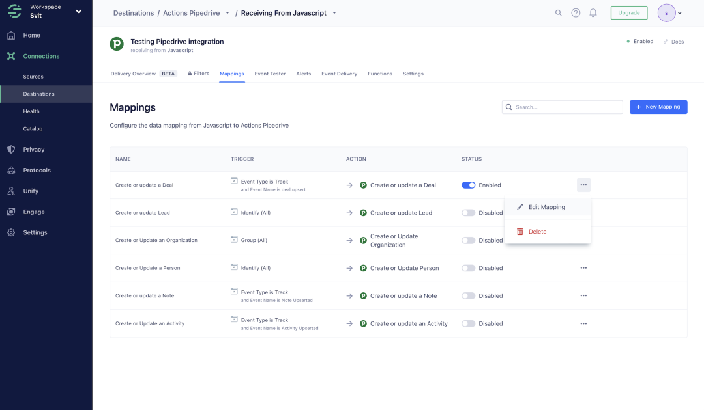Image resolution: width=704 pixels, height=410 pixels.
Task: Click the Segment workspace logo
Action: [x=13, y=10]
